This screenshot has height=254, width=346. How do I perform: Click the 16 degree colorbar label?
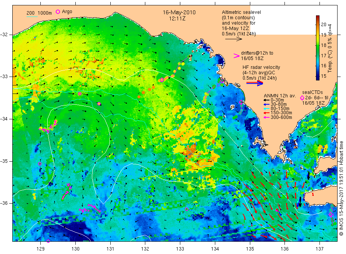[x=323, y=65]
